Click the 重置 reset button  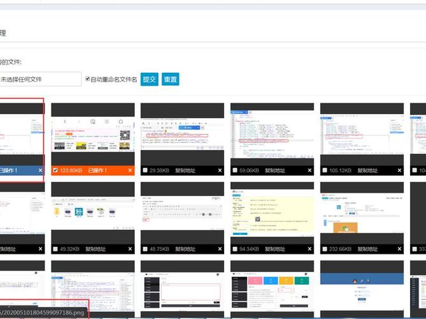[170, 79]
